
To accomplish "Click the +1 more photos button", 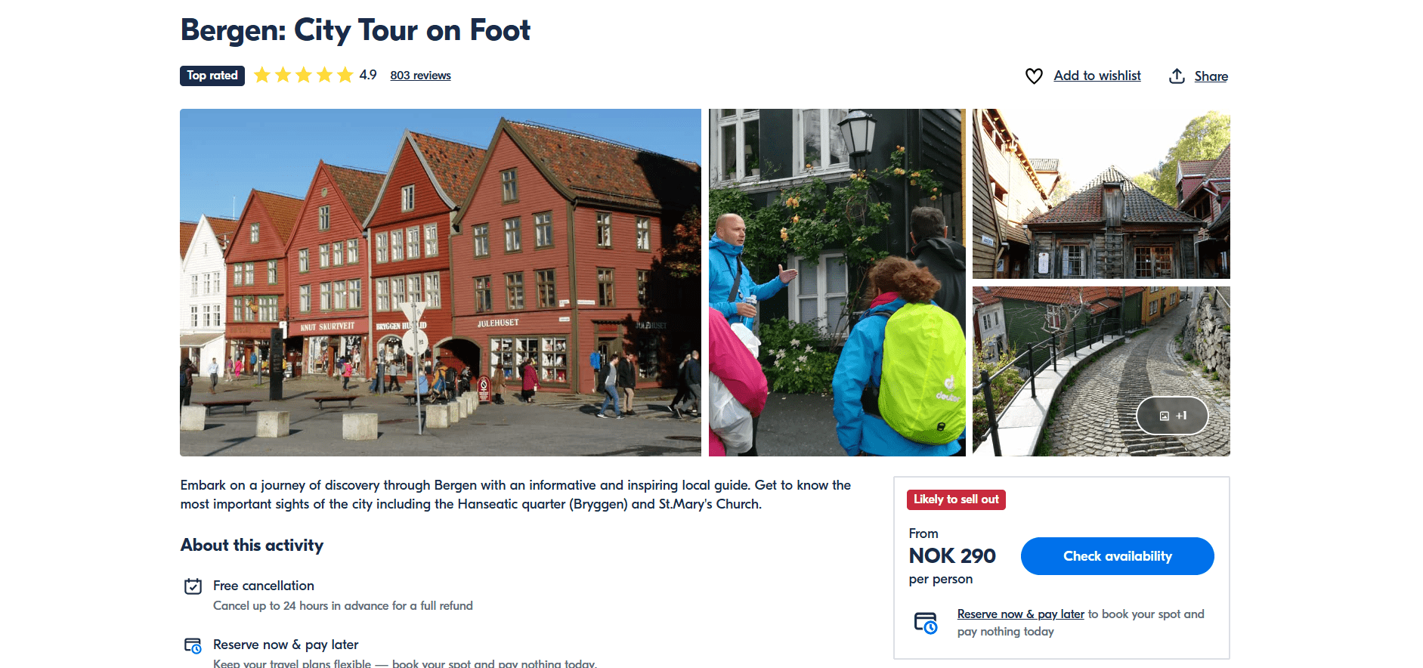I will click(x=1172, y=416).
